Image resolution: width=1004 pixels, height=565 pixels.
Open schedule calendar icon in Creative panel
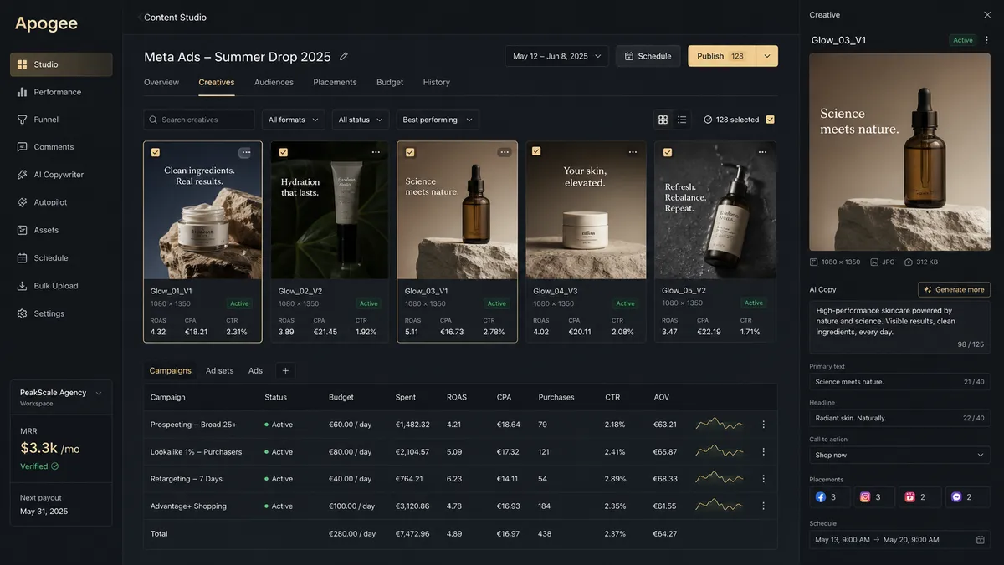pos(981,540)
